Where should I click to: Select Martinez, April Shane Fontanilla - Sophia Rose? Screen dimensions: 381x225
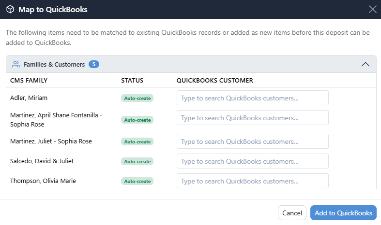click(x=56, y=120)
